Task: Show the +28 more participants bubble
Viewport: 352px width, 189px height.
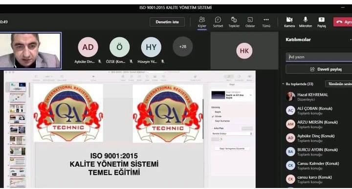Action: click(182, 46)
